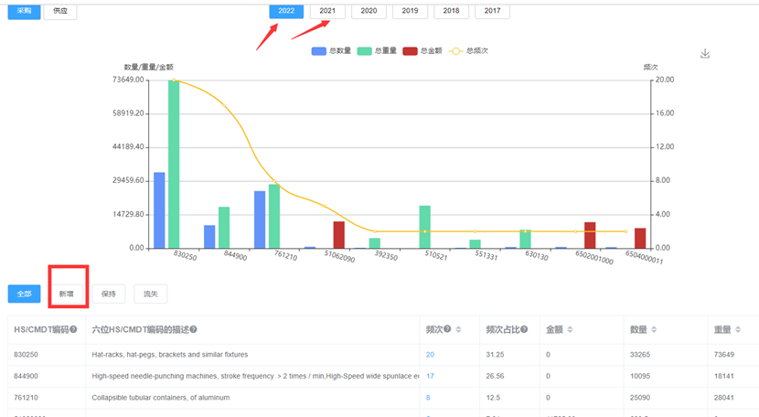Select quantity value 33265
The height and width of the screenshot is (417, 759).
(x=640, y=355)
